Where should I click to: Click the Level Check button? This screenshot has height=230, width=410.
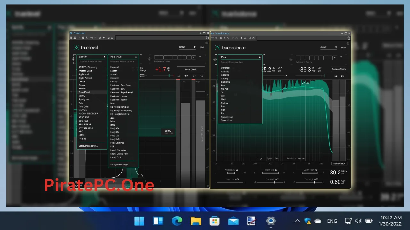[x=191, y=70]
